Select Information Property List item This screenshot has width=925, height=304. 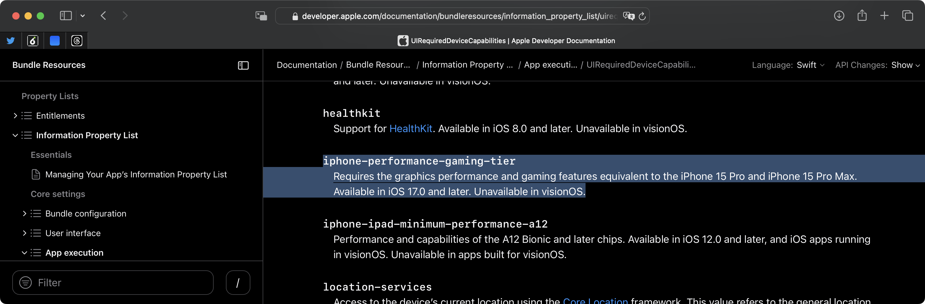[87, 135]
